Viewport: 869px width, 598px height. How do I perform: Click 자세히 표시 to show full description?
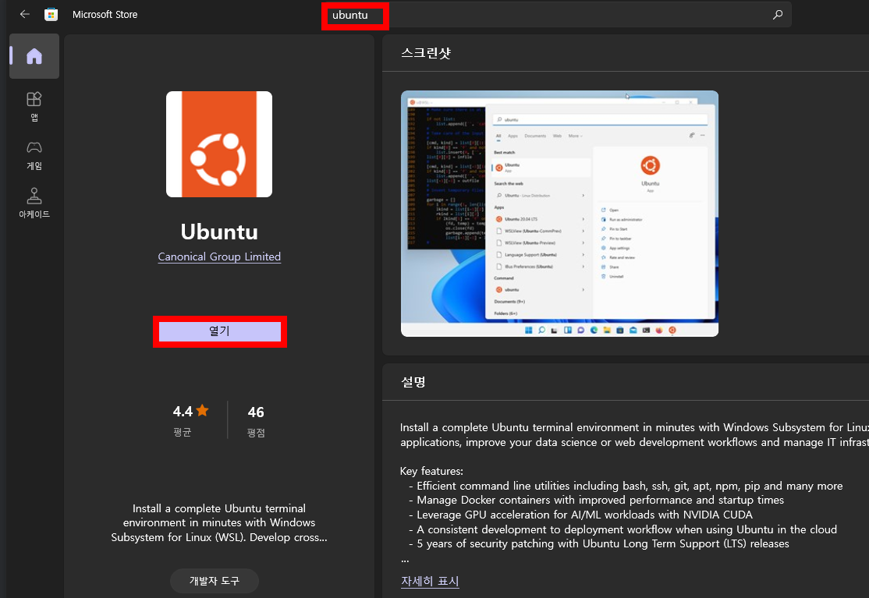(430, 581)
